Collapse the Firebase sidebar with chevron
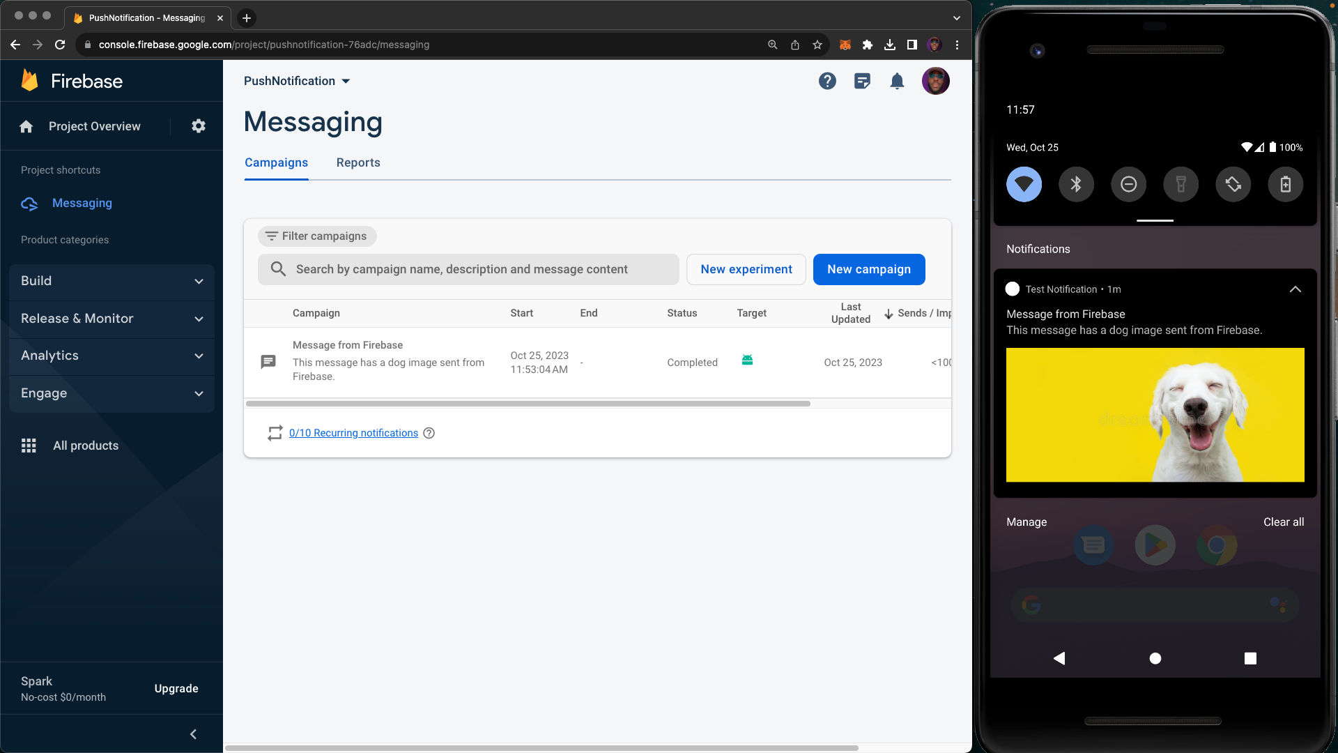This screenshot has width=1338, height=753. (x=194, y=734)
